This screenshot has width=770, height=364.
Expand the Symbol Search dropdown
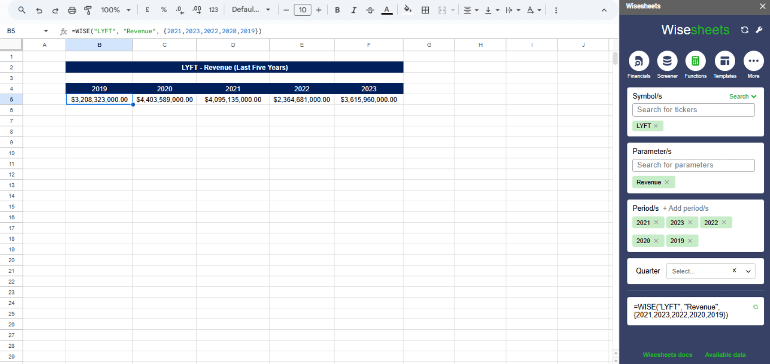[743, 96]
